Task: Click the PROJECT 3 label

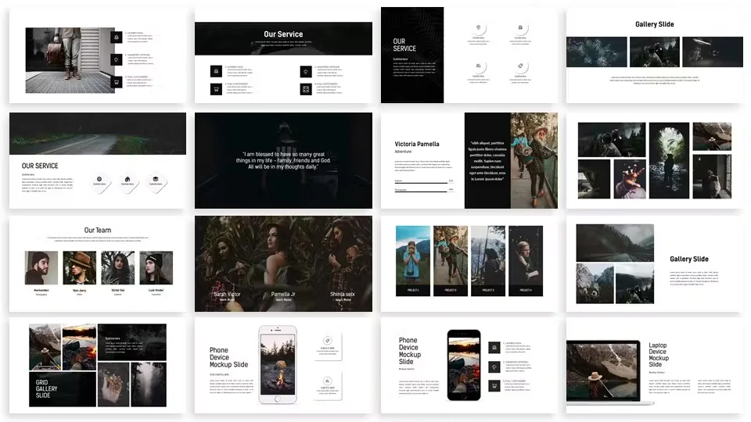Action: click(x=488, y=291)
